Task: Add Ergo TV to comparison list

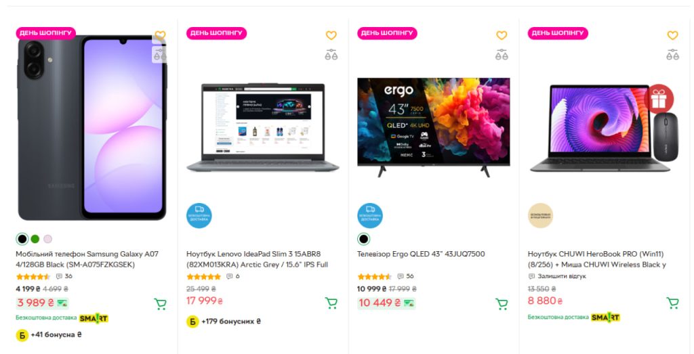Action: [502, 54]
